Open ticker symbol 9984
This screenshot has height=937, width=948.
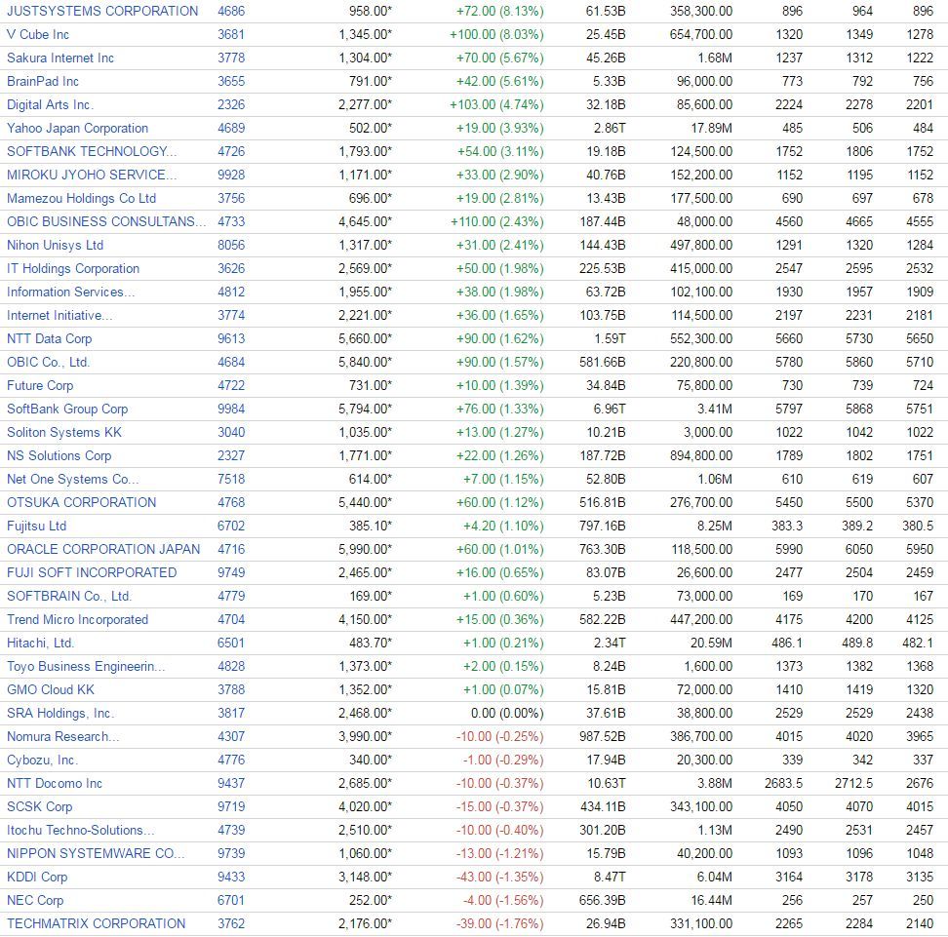(x=231, y=410)
